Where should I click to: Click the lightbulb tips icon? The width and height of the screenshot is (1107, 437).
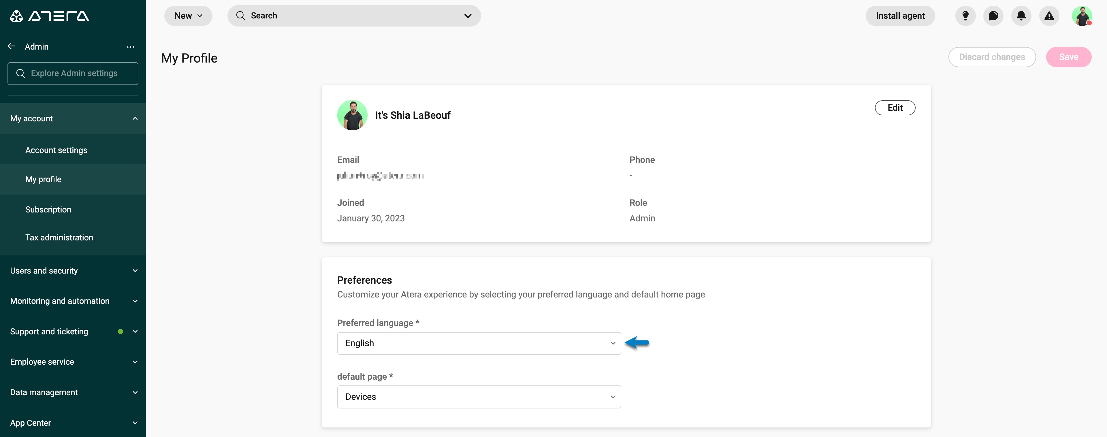pyautogui.click(x=965, y=16)
